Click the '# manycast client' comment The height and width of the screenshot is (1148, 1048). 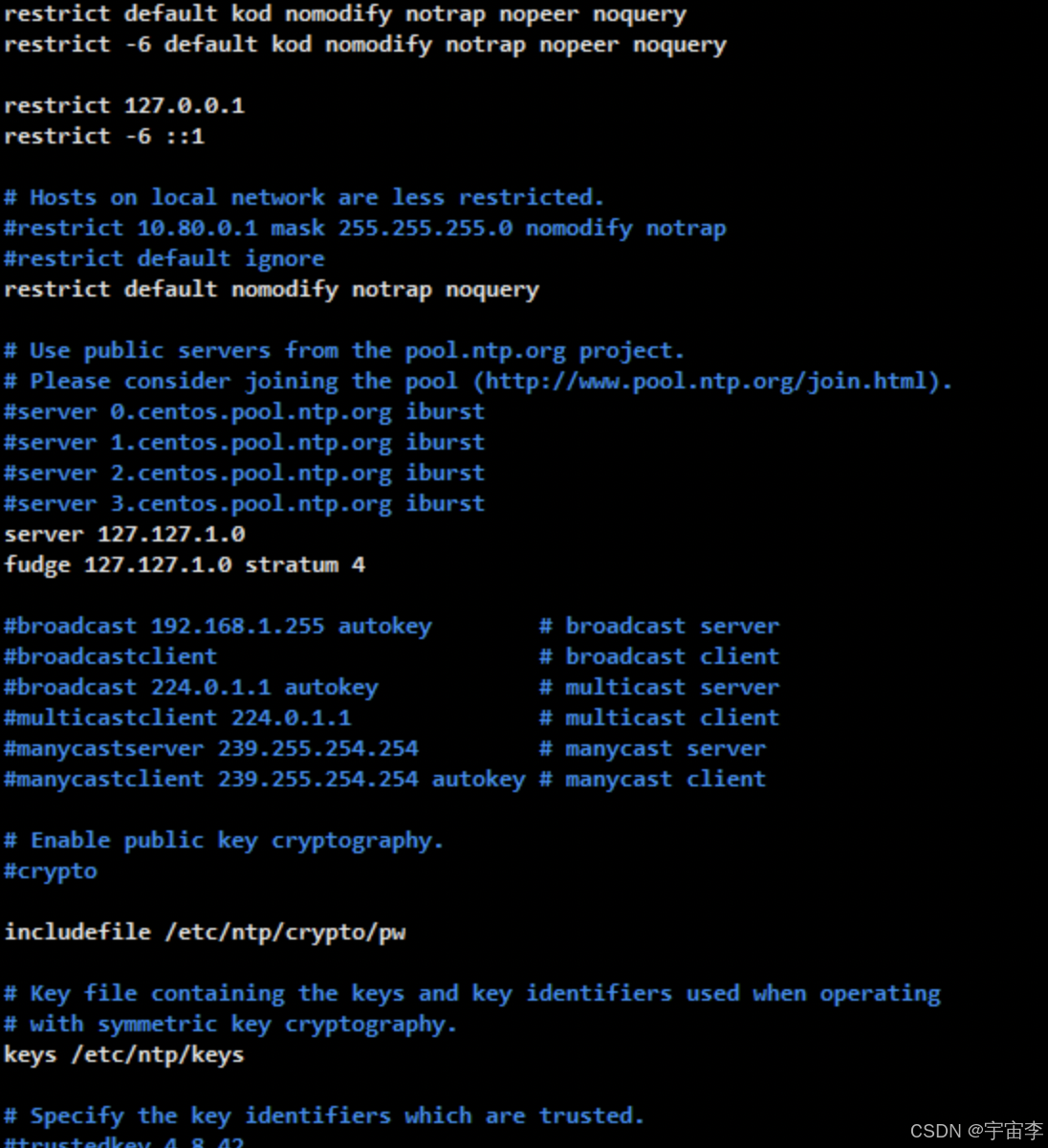tap(653, 779)
